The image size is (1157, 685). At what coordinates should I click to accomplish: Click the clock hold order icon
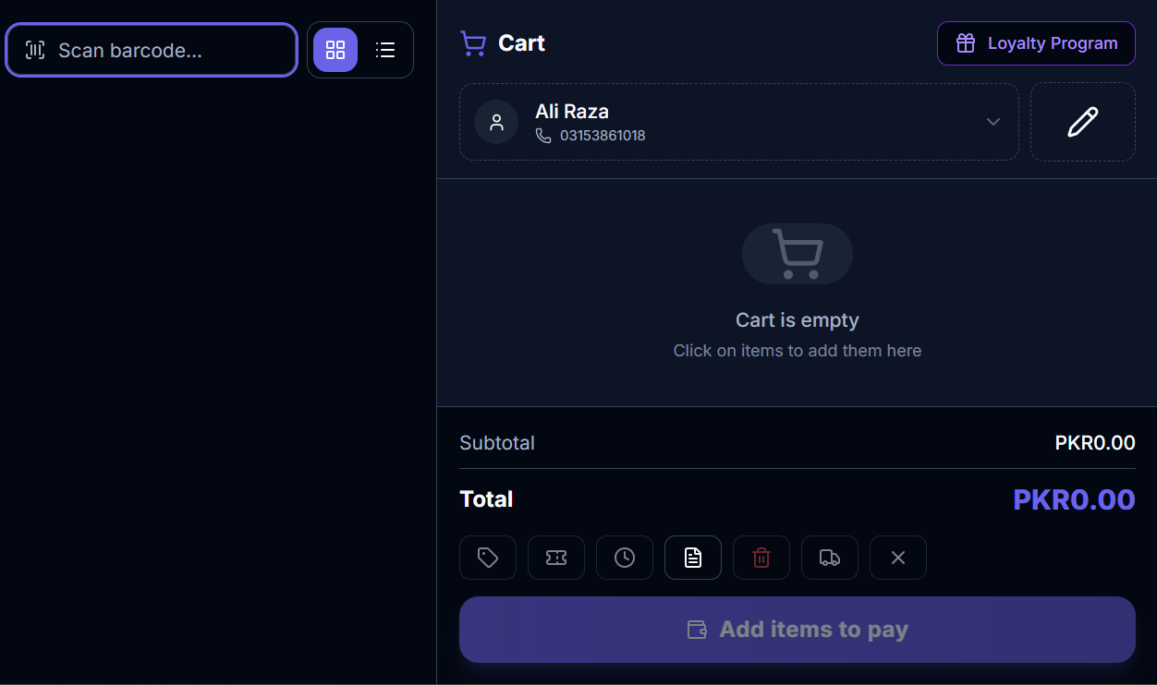[x=625, y=558]
